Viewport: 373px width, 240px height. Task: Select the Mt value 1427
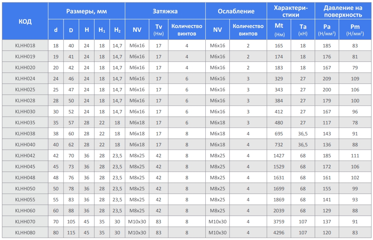click(x=279, y=156)
